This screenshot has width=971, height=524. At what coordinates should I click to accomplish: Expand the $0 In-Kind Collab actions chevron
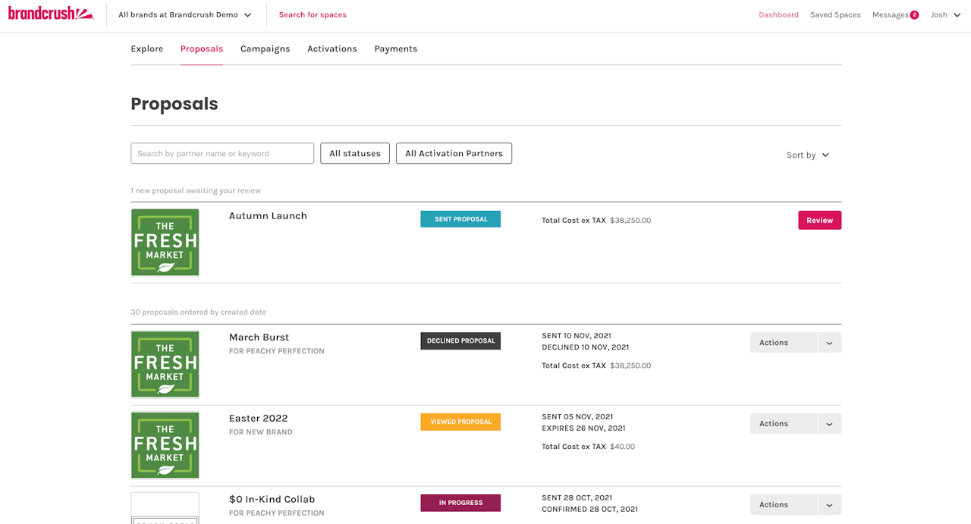(829, 505)
